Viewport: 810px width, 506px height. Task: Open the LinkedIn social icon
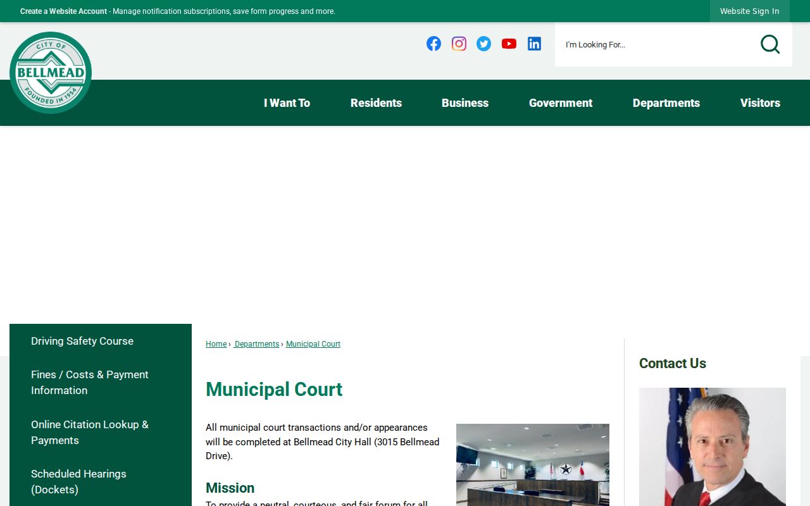point(534,44)
